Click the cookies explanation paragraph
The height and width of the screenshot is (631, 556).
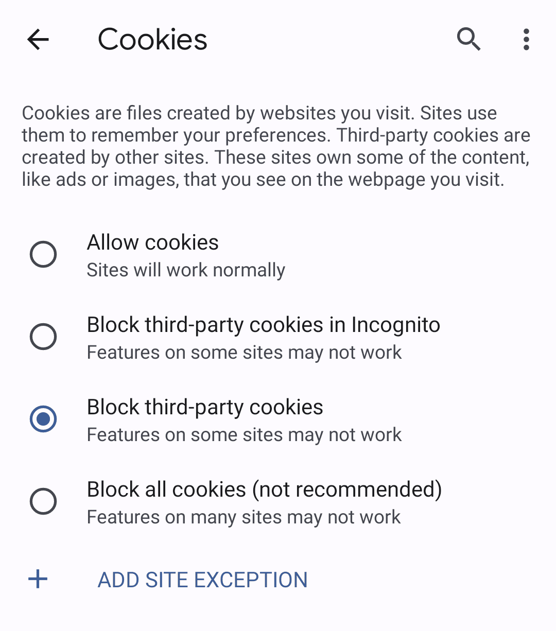[276, 146]
